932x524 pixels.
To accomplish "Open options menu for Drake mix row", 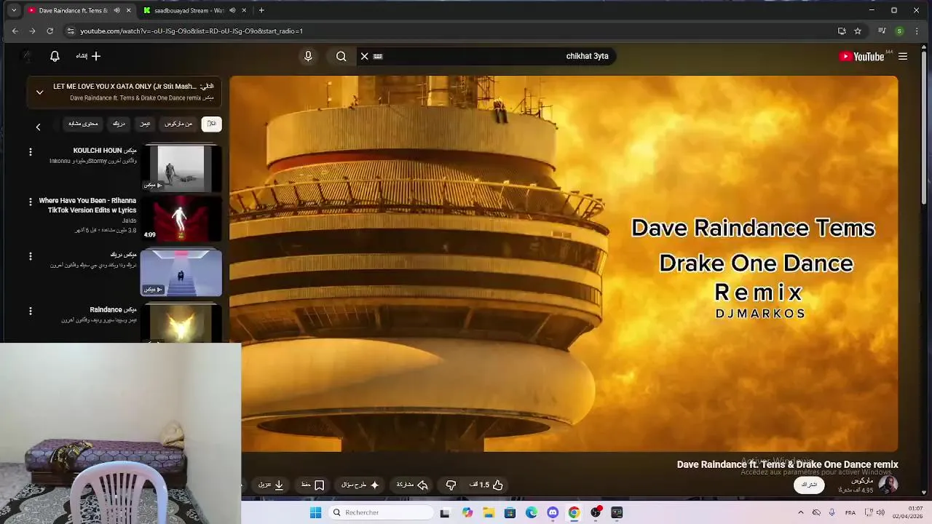I will point(31,256).
